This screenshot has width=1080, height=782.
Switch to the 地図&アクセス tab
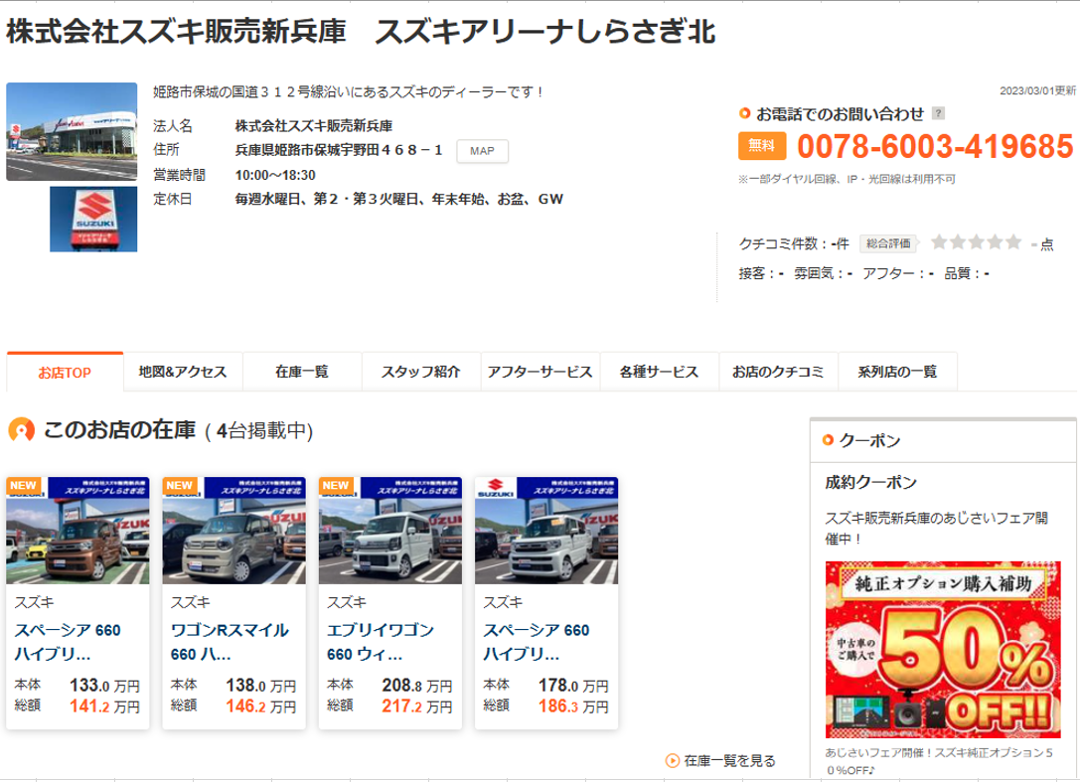click(x=183, y=373)
